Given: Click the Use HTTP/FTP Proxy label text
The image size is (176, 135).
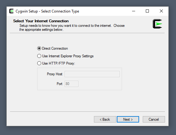Looking at the screenshot, I should (59, 63).
